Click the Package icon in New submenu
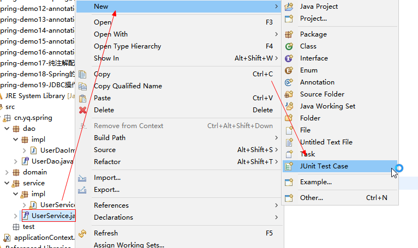Viewport: 418px width, 248px height. coord(289,34)
